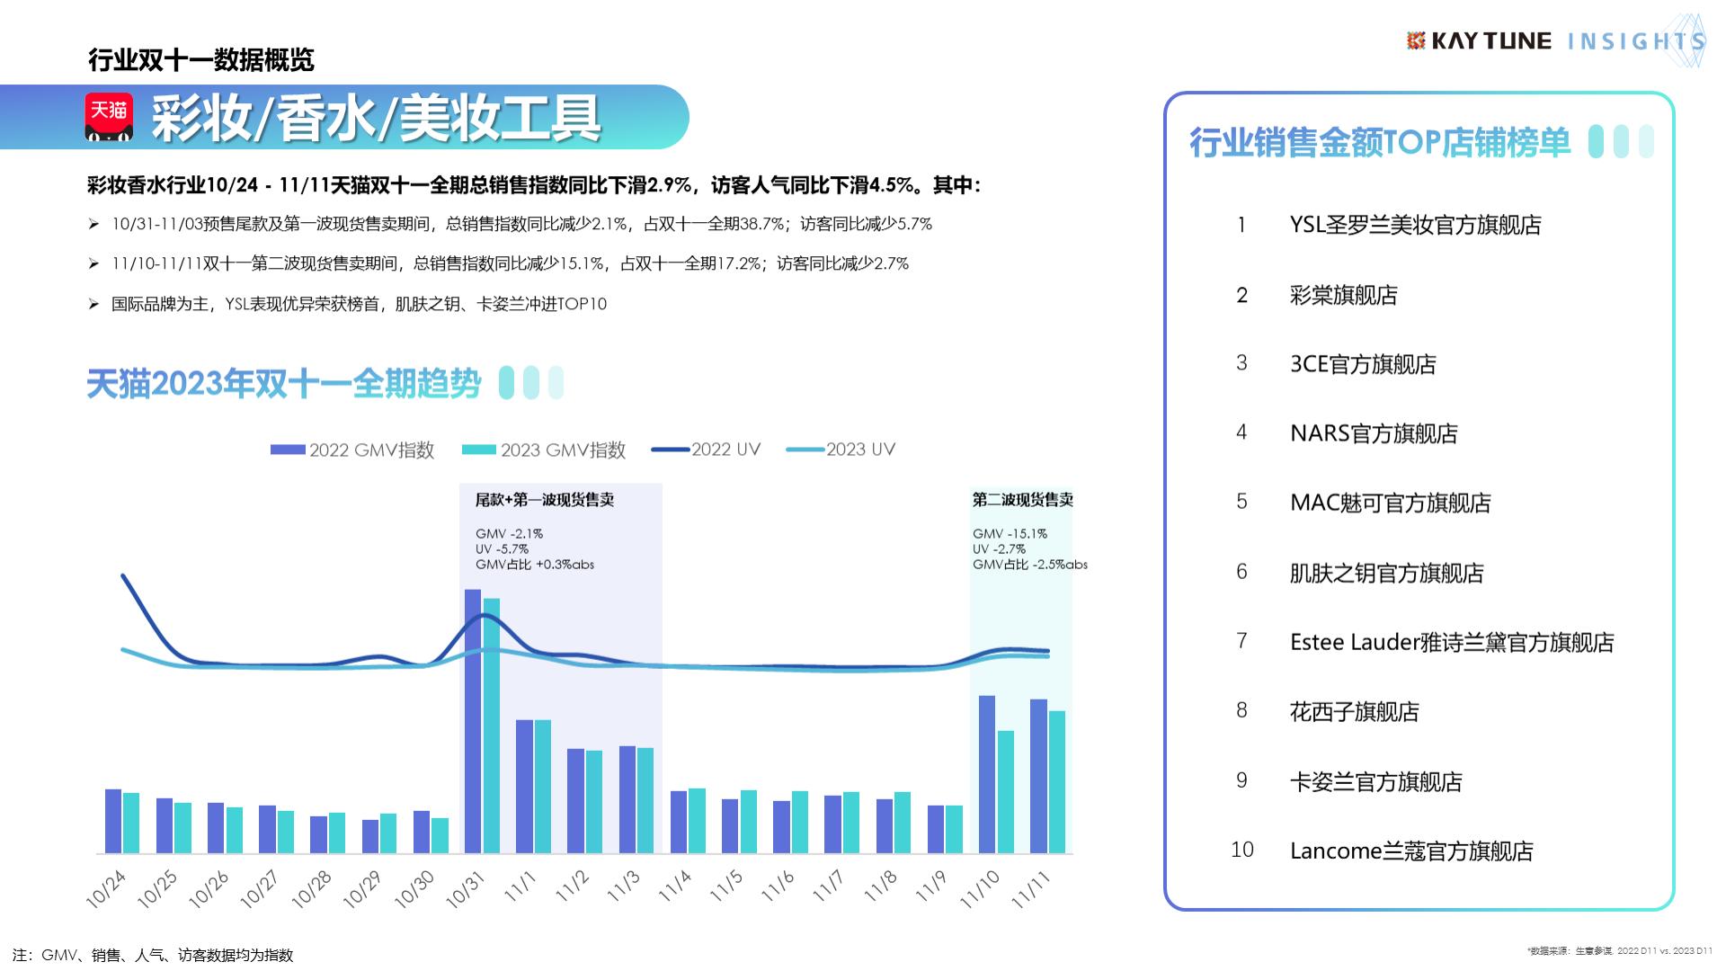Click the 11/11 x-axis date label
The width and height of the screenshot is (1726, 971).
pos(1031,889)
